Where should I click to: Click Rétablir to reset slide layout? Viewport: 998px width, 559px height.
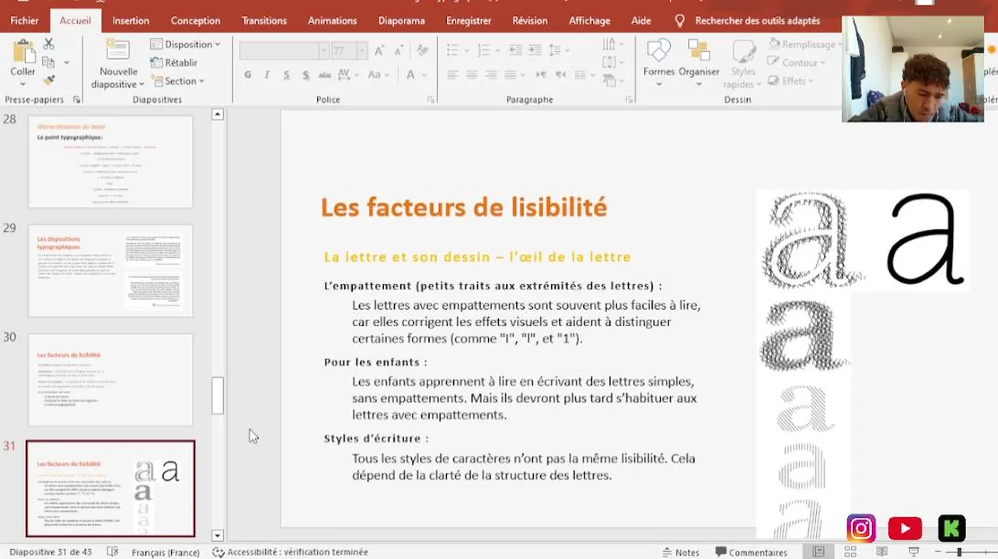pyautogui.click(x=173, y=62)
